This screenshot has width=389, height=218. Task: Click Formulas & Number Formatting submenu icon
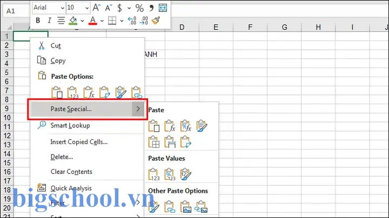[x=186, y=126]
